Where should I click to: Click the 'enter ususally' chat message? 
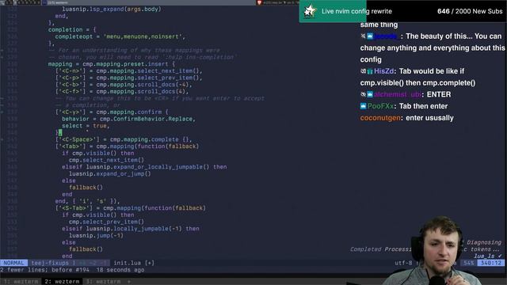(429, 118)
